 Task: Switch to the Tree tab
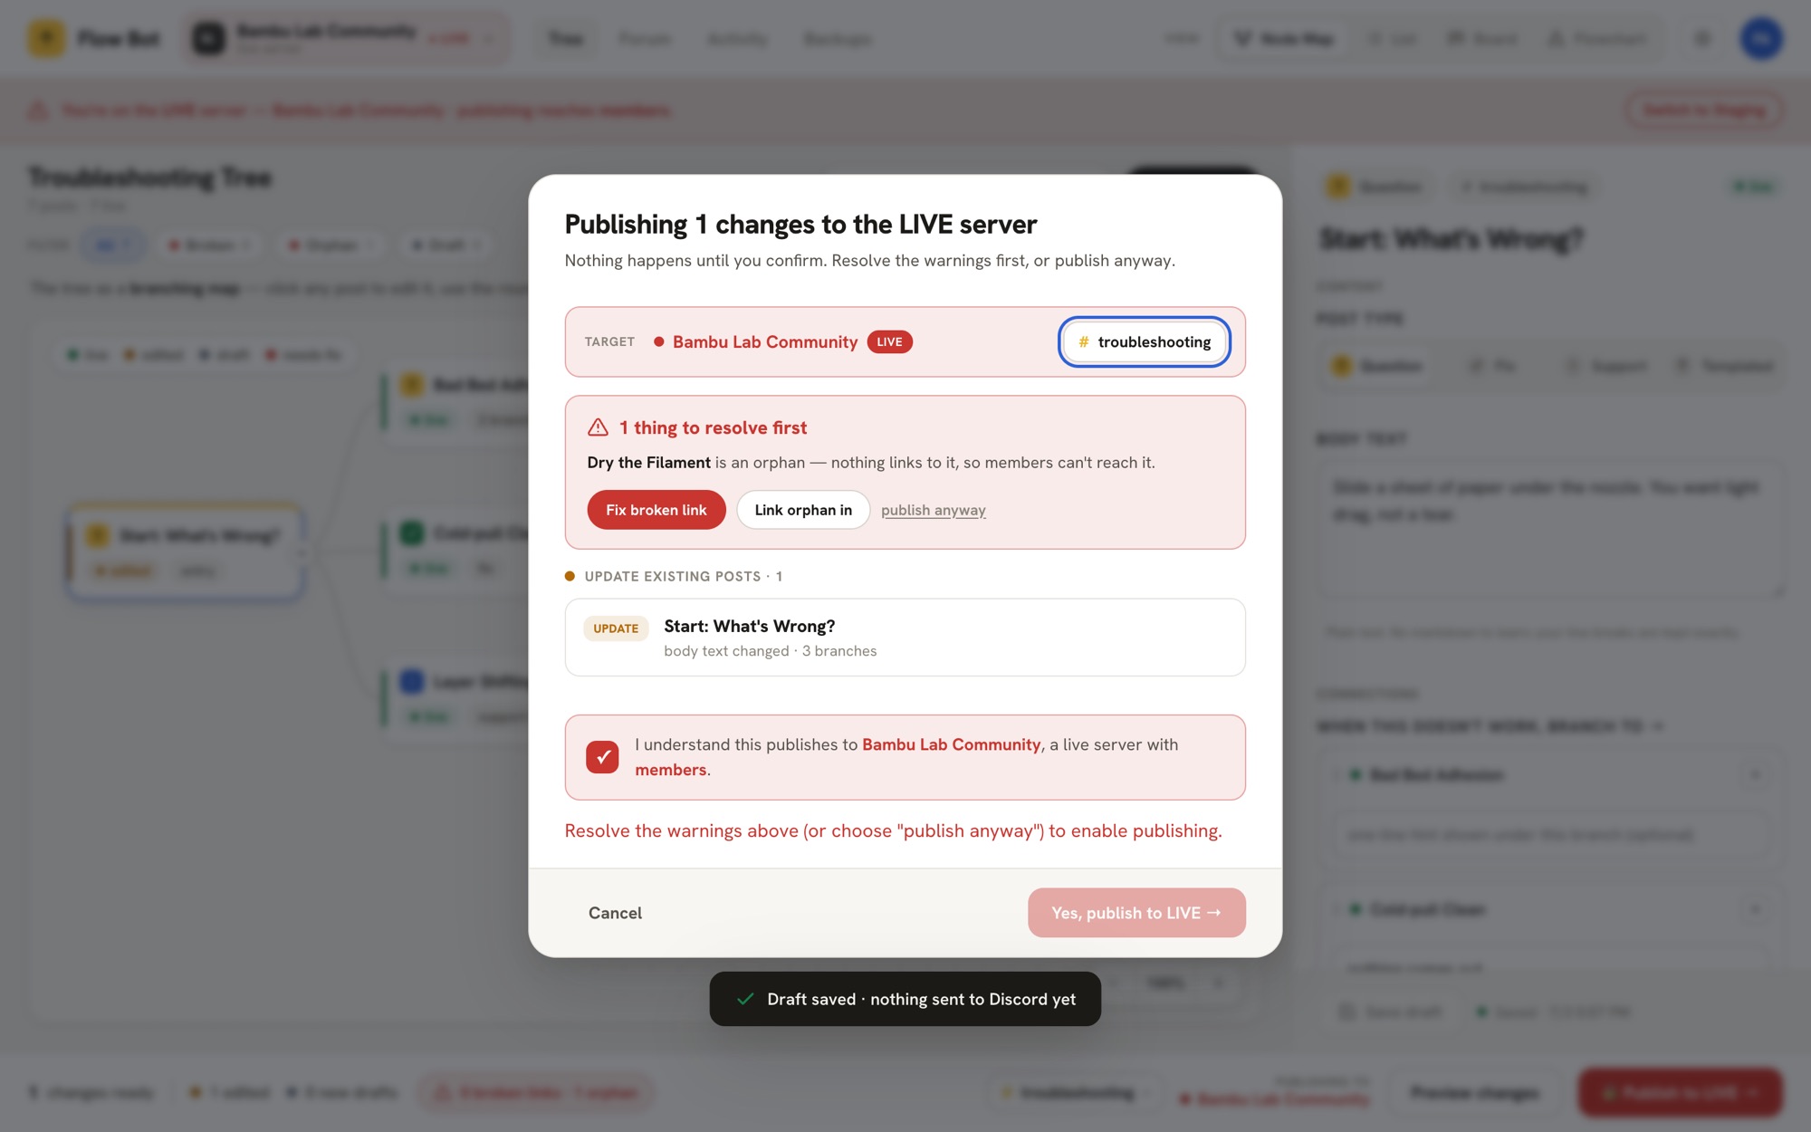[566, 38]
